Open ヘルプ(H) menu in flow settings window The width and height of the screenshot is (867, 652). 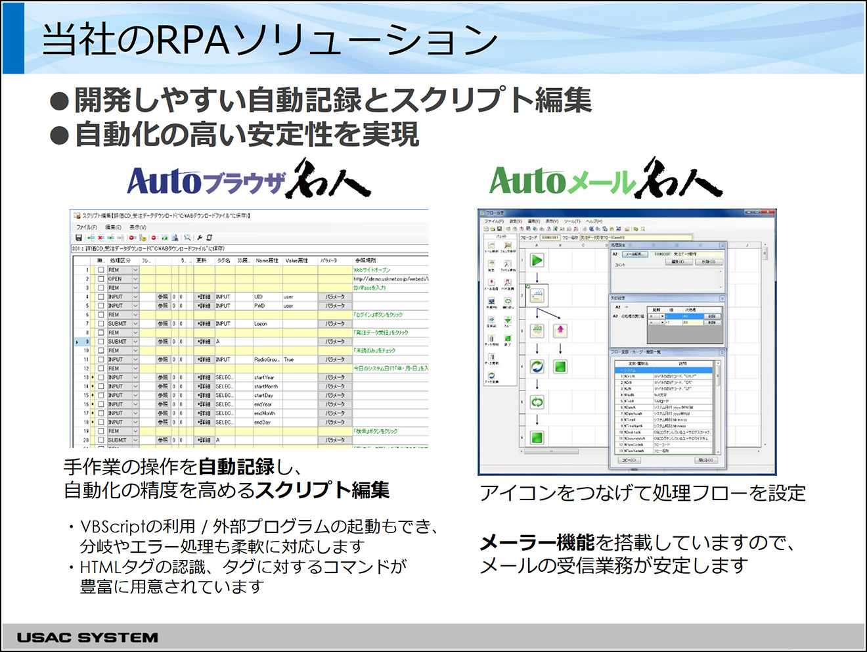[x=594, y=221]
